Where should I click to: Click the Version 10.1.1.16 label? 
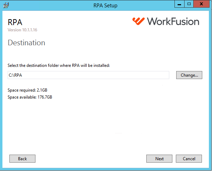[23, 30]
